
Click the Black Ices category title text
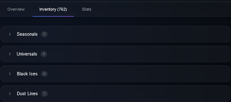point(27,74)
